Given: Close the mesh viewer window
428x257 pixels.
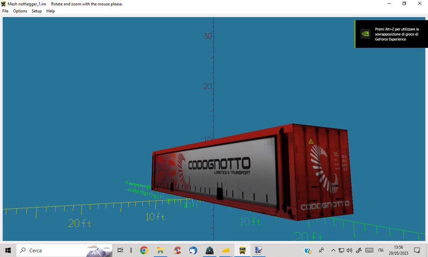Looking at the screenshot, I should point(419,3).
